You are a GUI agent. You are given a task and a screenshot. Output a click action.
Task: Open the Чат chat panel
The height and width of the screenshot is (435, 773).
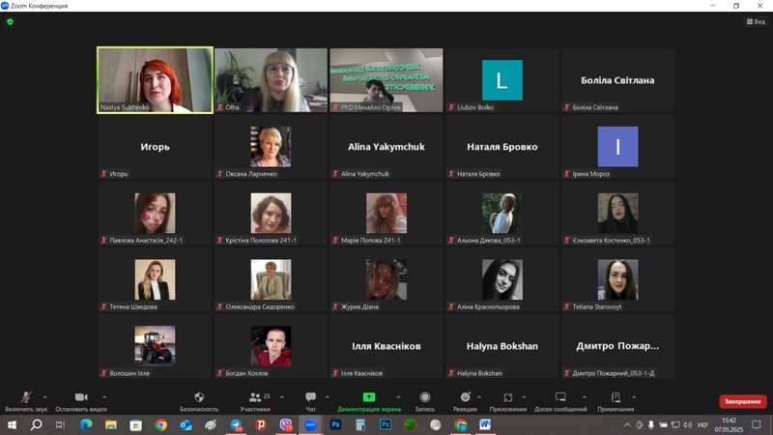(310, 398)
